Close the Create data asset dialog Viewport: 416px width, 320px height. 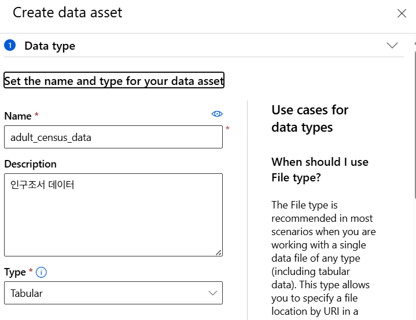(402, 13)
